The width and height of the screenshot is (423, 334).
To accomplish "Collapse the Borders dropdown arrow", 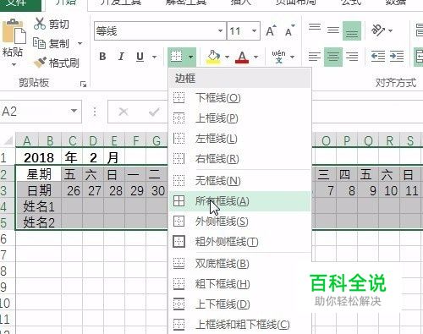I will click(x=191, y=57).
